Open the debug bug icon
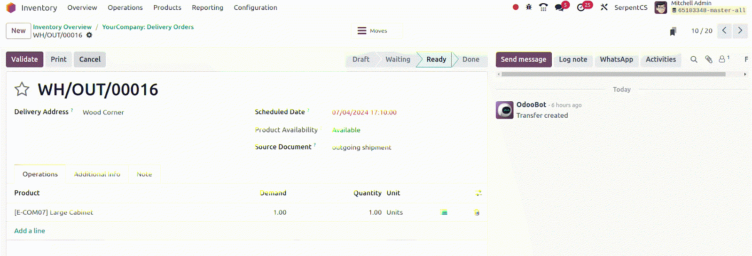Viewport: 752px width, 256px height. (x=529, y=7)
